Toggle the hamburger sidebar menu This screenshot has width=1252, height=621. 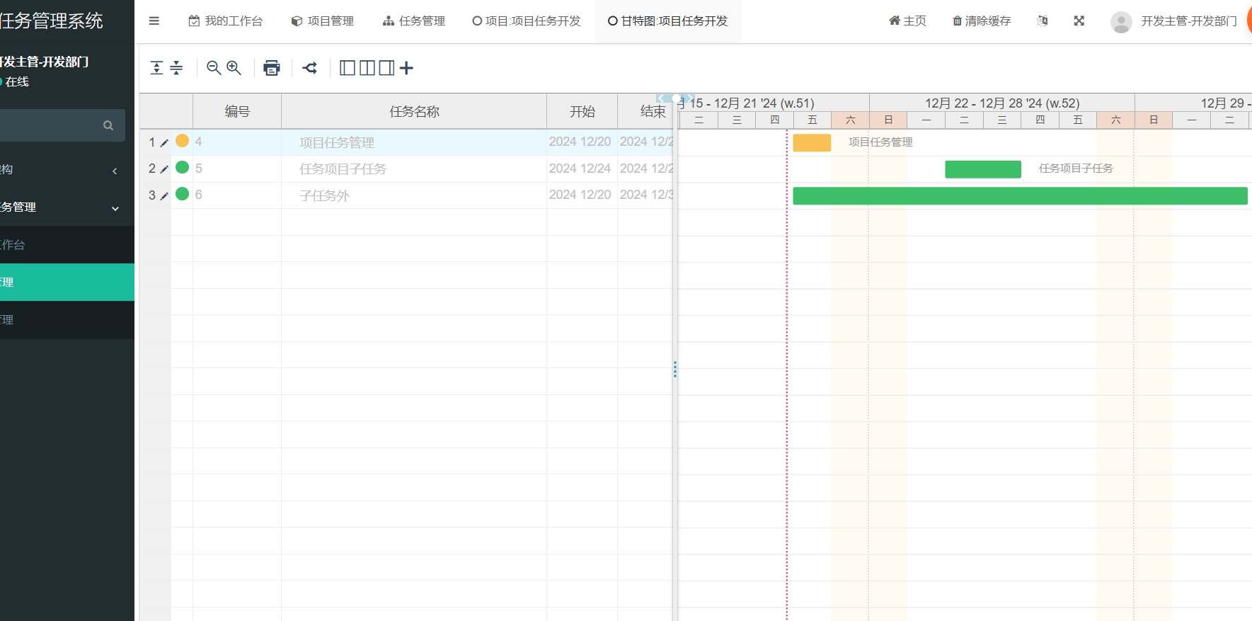pyautogui.click(x=154, y=21)
